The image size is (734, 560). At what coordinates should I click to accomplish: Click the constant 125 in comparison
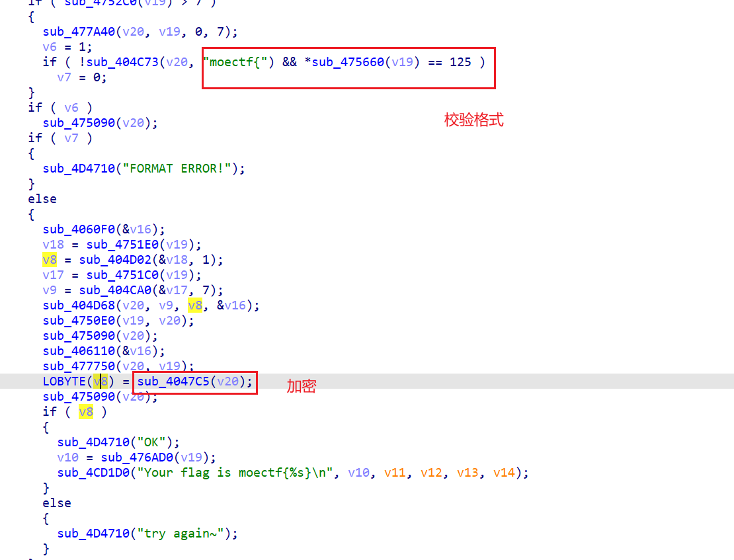460,62
